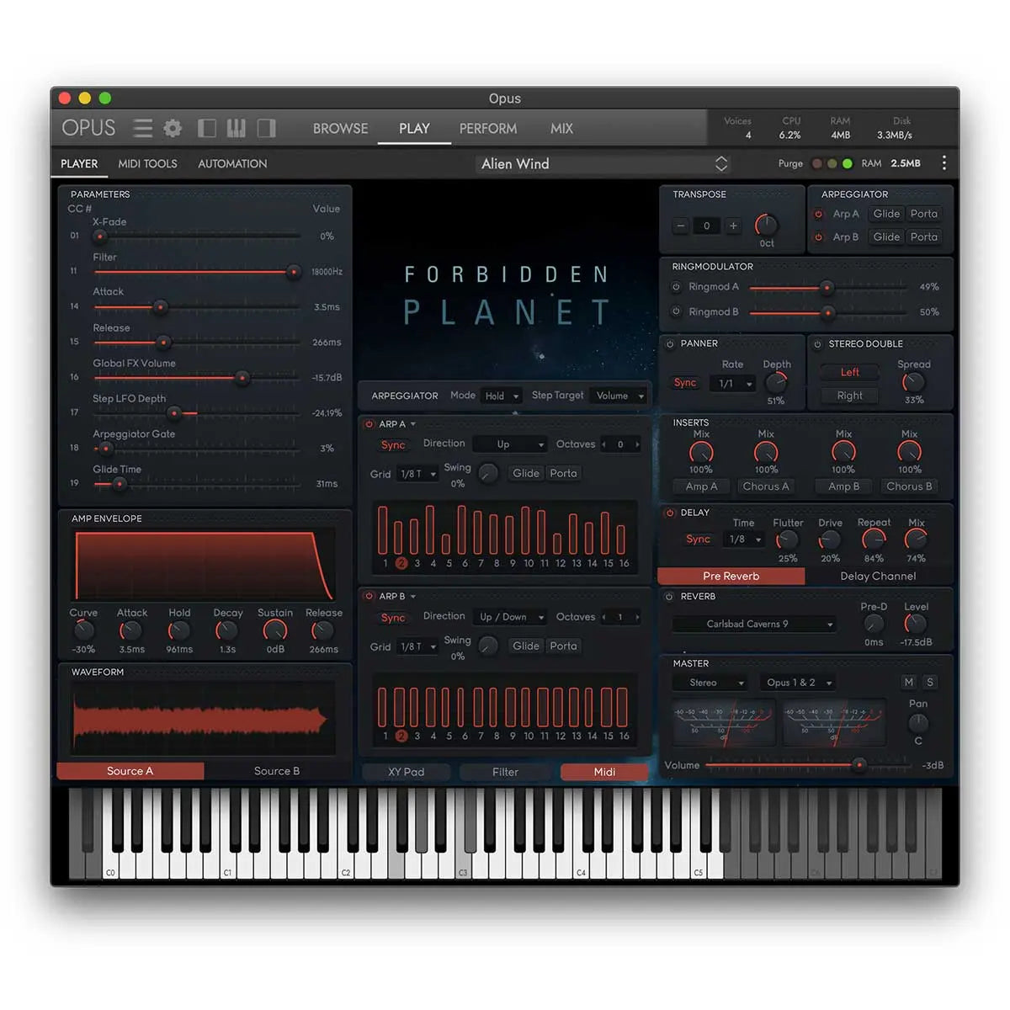Click the browser panel icon in the toolbar
The image size is (1010, 1010).
206,128
